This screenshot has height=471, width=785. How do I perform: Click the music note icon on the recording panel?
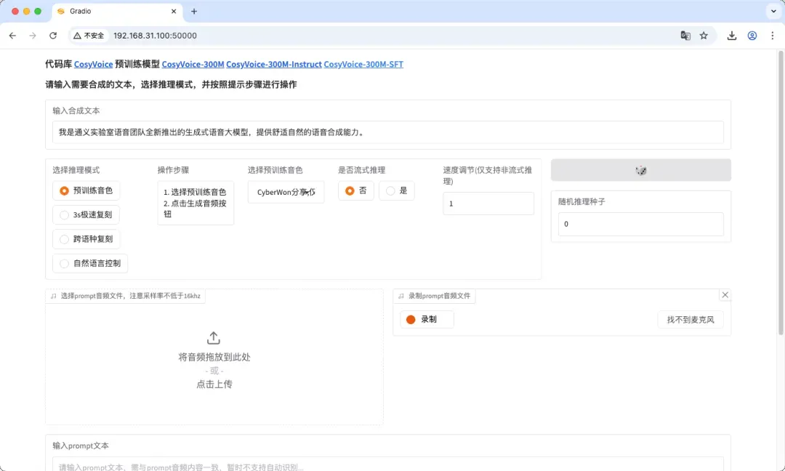click(x=401, y=296)
